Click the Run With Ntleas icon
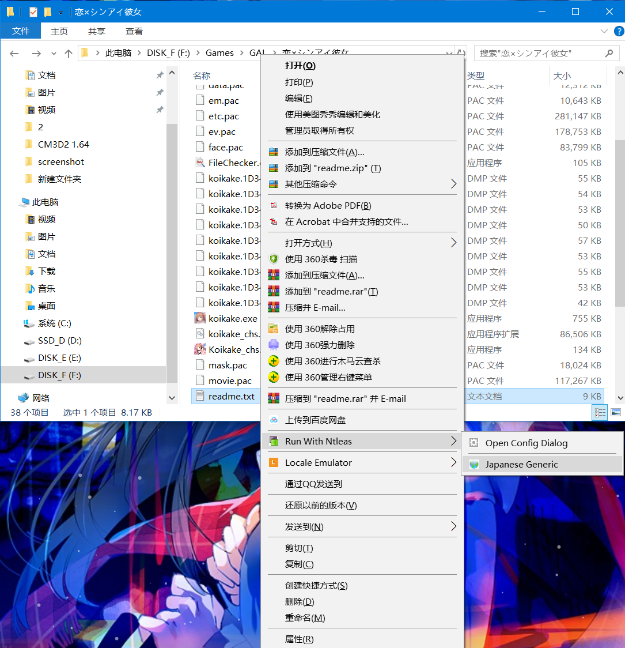The width and height of the screenshot is (625, 648). coord(274,442)
